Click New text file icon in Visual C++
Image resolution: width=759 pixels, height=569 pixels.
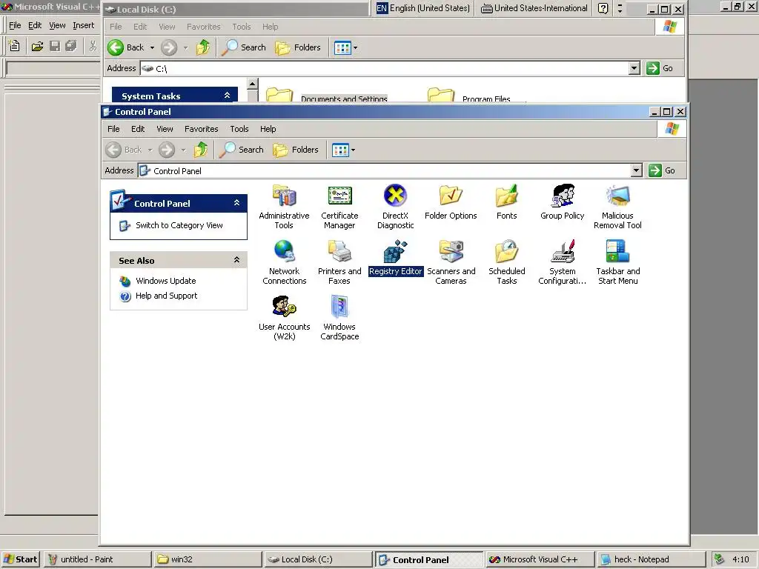click(15, 46)
